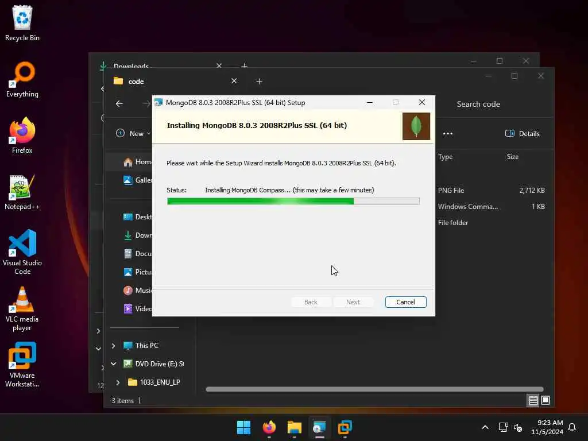Open Documents in the navigation pane
The width and height of the screenshot is (588, 441).
[138, 254]
